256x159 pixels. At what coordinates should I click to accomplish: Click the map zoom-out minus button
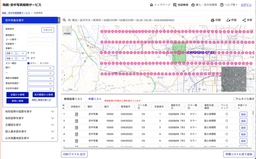(x=64, y=79)
